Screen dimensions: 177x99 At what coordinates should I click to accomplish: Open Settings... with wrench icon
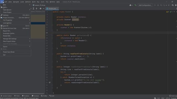coord(15,15)
